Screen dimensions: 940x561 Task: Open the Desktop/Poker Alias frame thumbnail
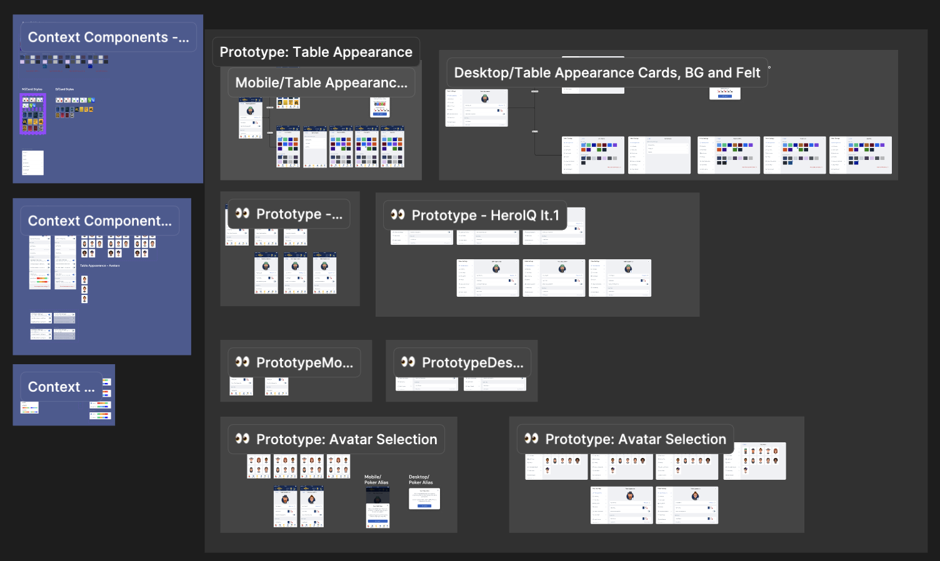[x=424, y=499]
